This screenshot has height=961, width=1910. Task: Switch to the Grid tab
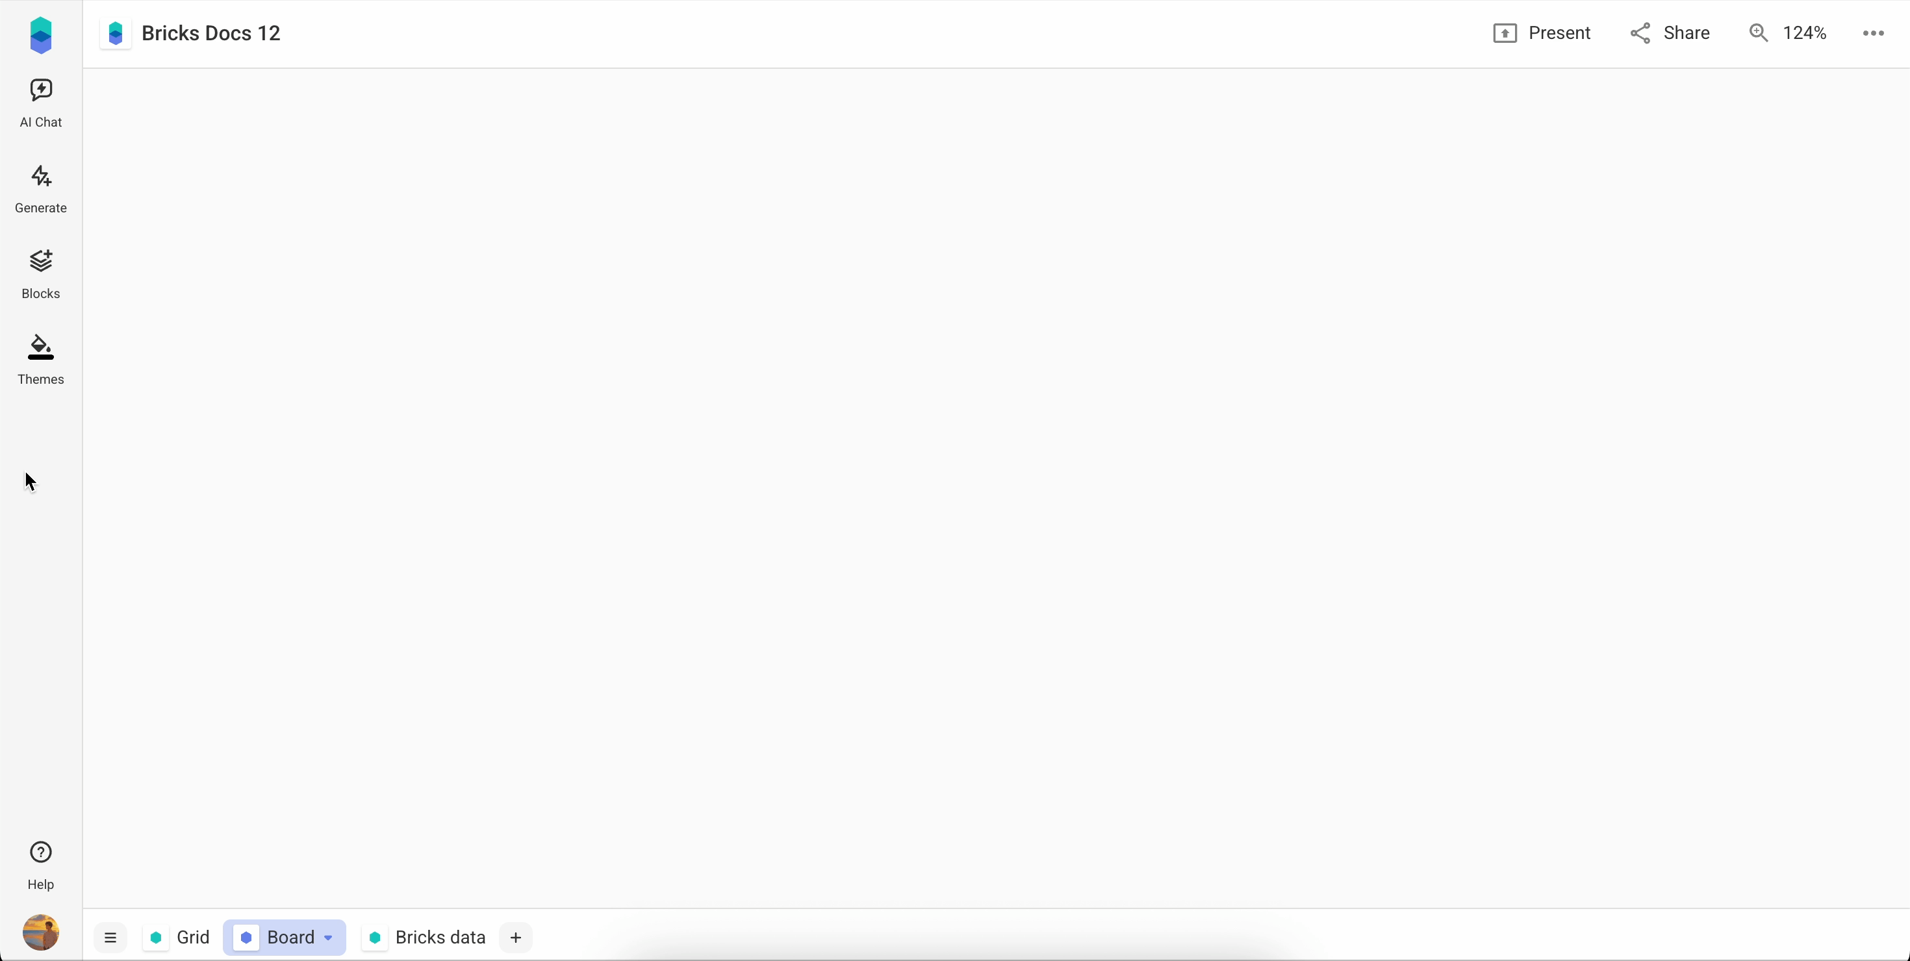[x=179, y=937]
